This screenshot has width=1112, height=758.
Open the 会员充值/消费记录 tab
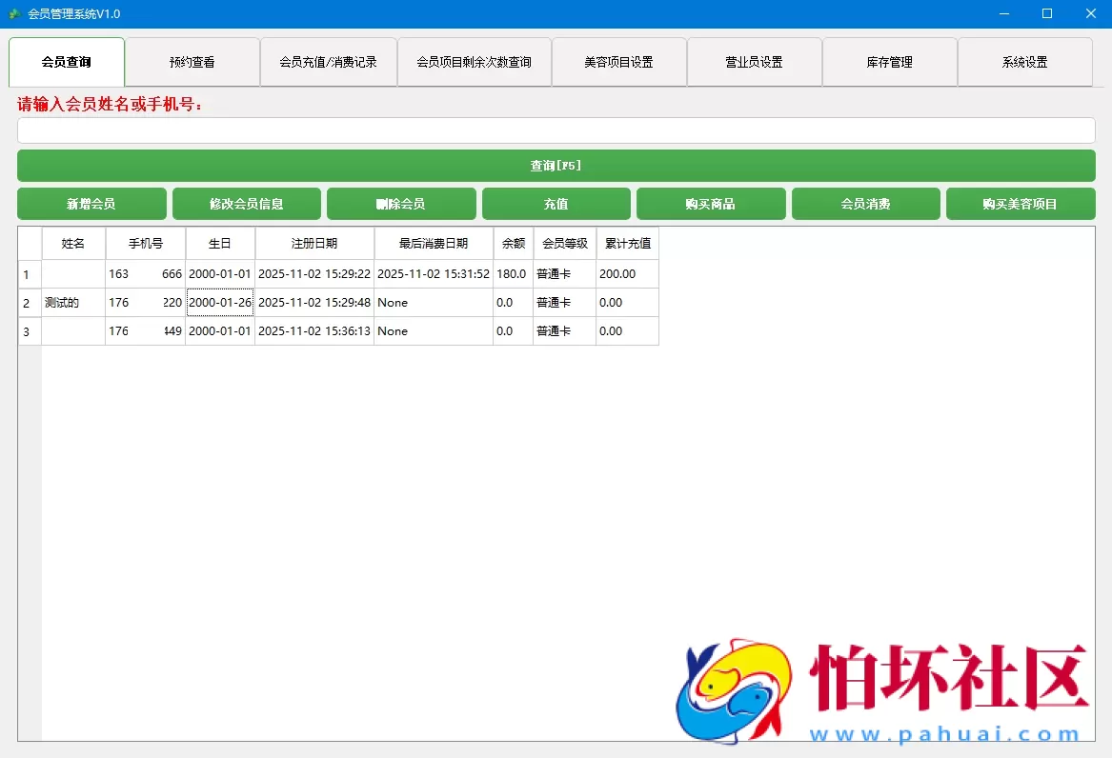click(x=329, y=61)
